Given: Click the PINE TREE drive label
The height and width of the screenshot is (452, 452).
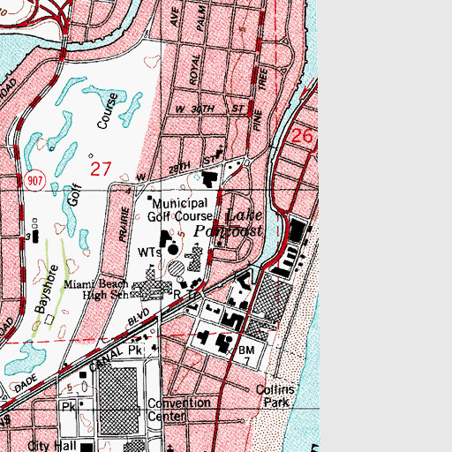Looking at the screenshot, I should [260, 100].
